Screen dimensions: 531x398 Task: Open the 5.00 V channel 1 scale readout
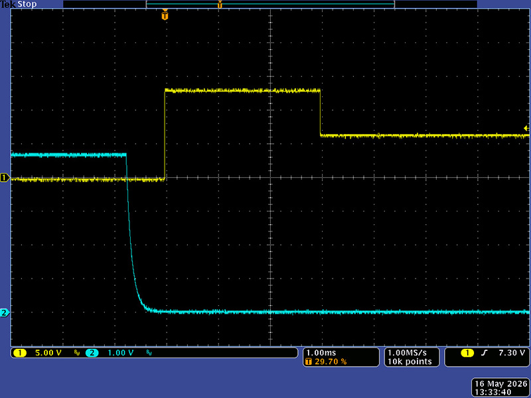click(48, 353)
